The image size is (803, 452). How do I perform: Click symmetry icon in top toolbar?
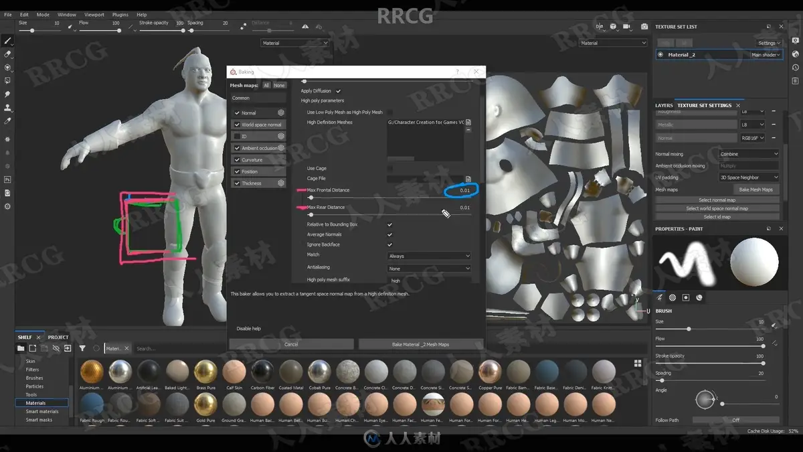tap(305, 26)
